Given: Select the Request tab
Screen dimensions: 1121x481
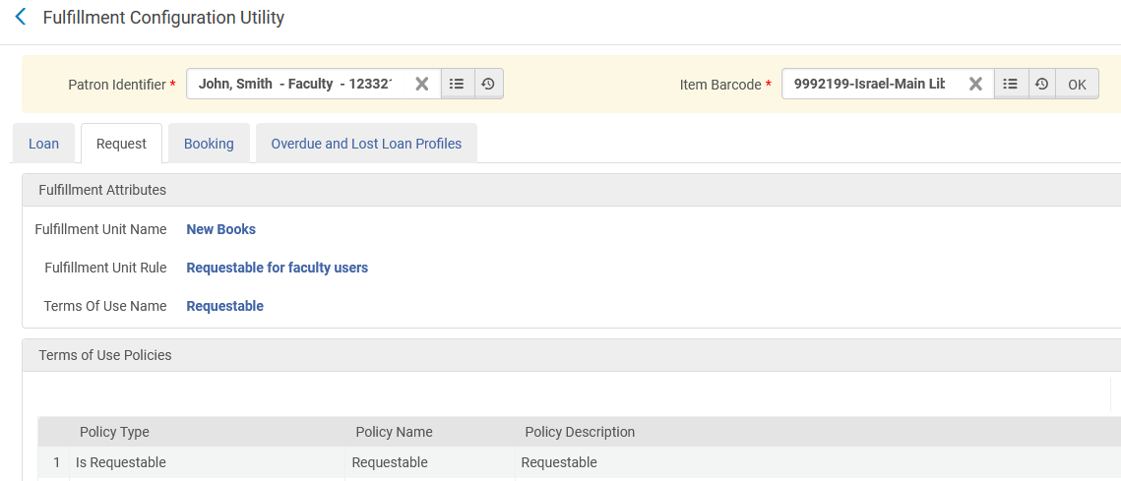Looking at the screenshot, I should [x=121, y=144].
